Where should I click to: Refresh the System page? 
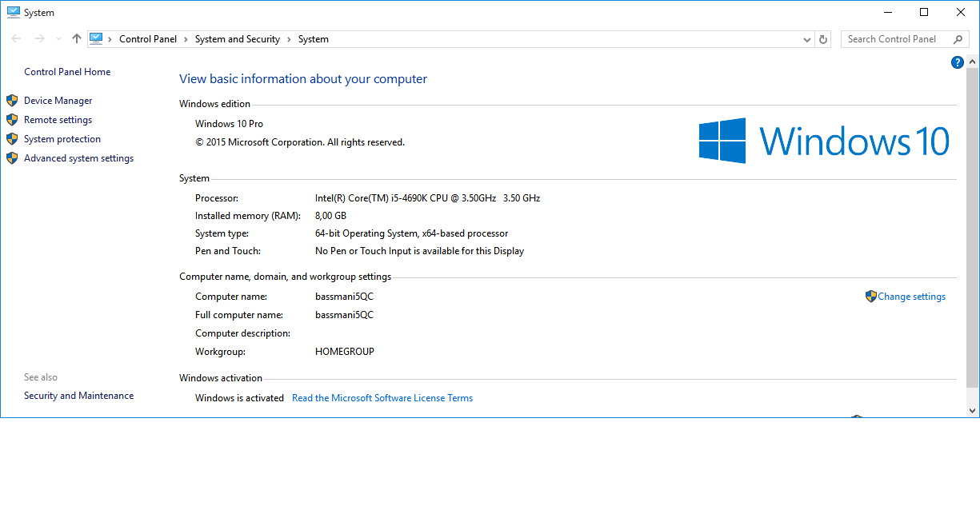pos(823,39)
